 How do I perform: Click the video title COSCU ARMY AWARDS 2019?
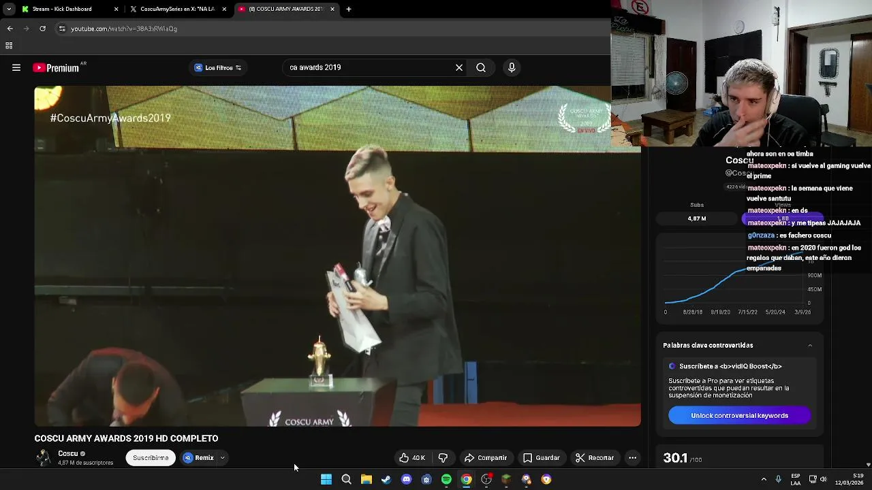[x=126, y=439]
